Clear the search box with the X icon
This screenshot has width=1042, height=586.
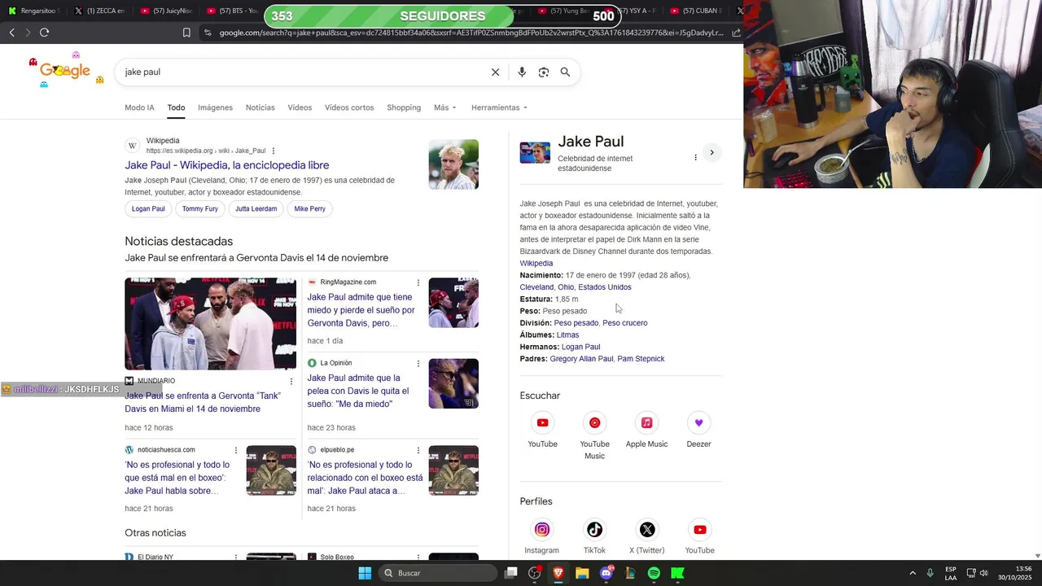(495, 72)
